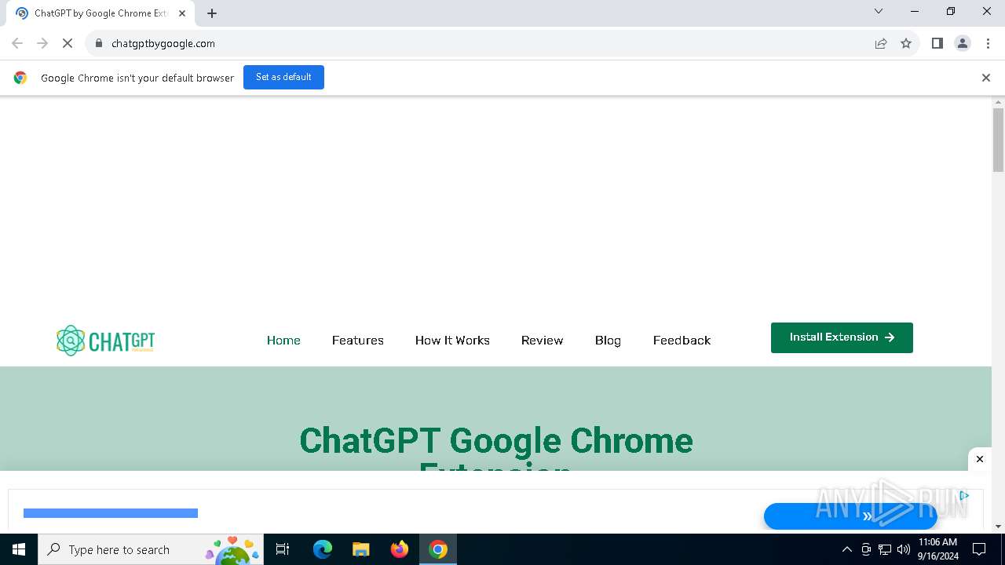Image resolution: width=1005 pixels, height=565 pixels.
Task: Open the Features menu item
Action: pyautogui.click(x=357, y=341)
